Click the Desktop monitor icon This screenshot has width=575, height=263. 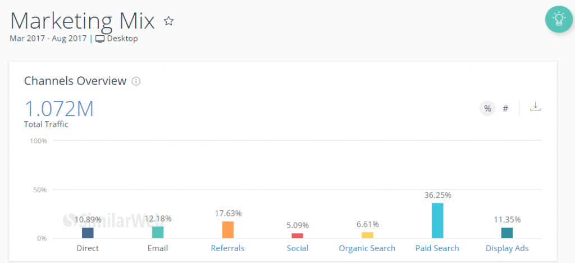pos(100,39)
